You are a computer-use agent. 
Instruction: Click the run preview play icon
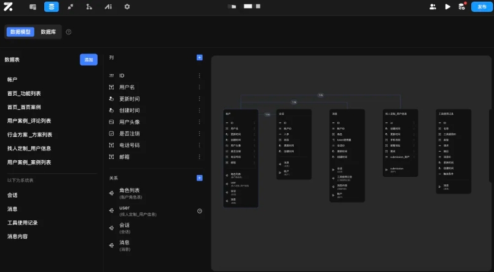[x=447, y=7]
